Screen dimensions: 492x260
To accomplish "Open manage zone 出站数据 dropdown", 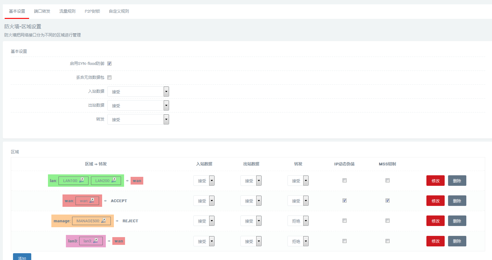I will click(251, 221).
